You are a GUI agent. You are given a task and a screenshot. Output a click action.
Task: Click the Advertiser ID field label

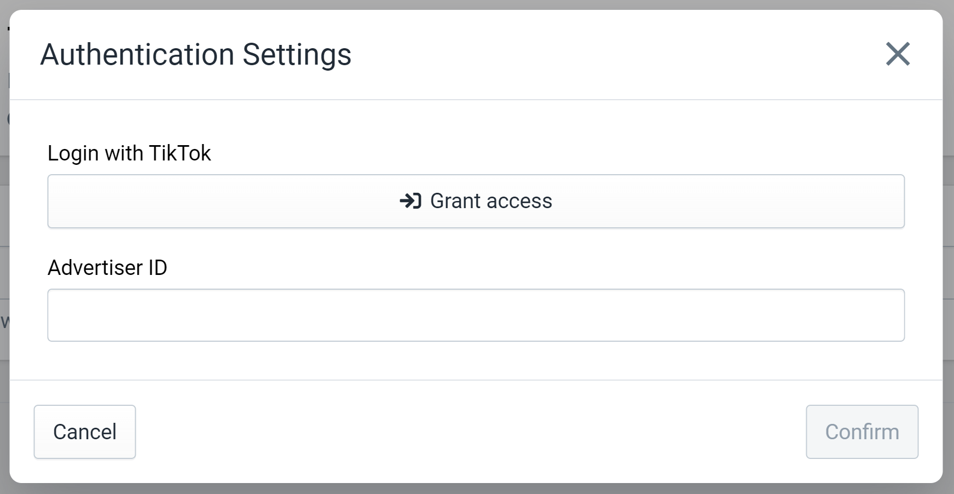point(107,268)
